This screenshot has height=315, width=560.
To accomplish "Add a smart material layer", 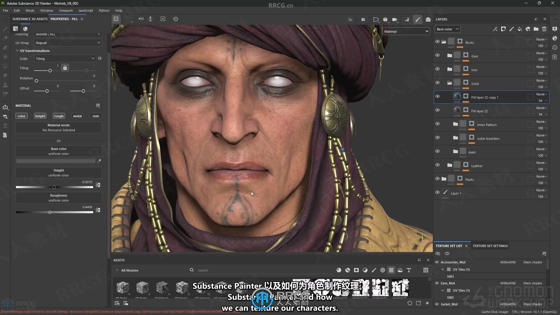I will 528,29.
